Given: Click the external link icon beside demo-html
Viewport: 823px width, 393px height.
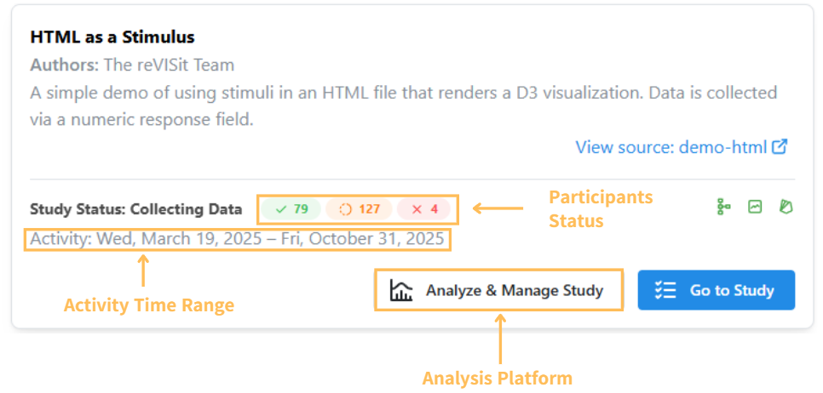Looking at the screenshot, I should pyautogui.click(x=780, y=147).
